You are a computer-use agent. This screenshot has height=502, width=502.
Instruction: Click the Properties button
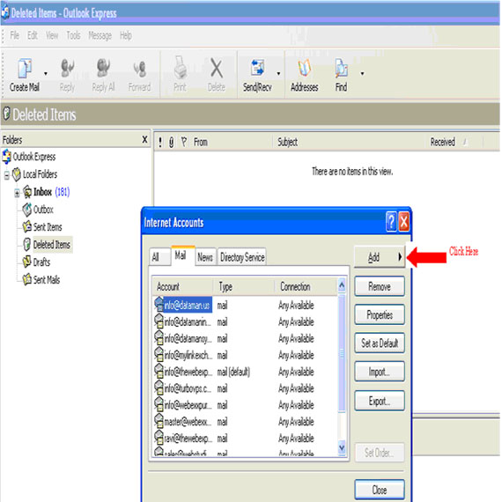(380, 314)
